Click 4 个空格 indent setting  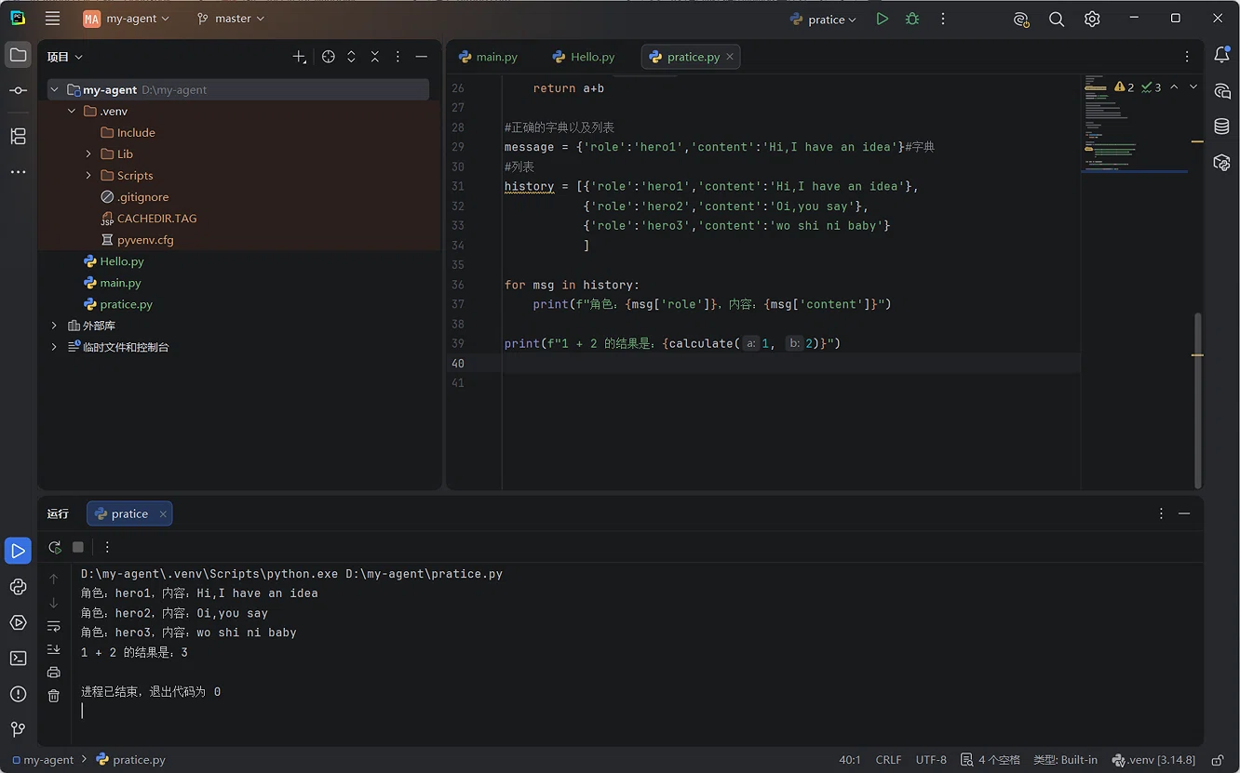(991, 760)
